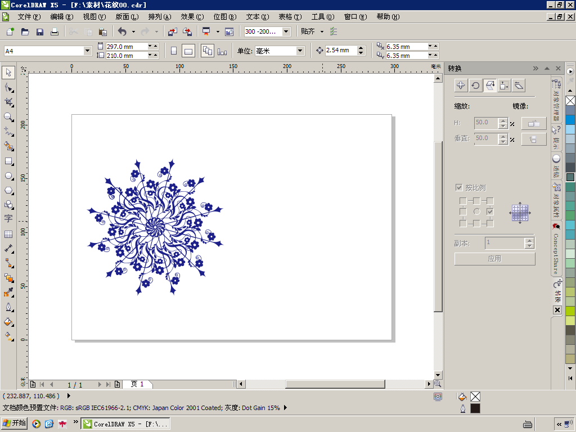This screenshot has width=576, height=432.
Task: Select the Text tool
Action: pyautogui.click(x=8, y=219)
